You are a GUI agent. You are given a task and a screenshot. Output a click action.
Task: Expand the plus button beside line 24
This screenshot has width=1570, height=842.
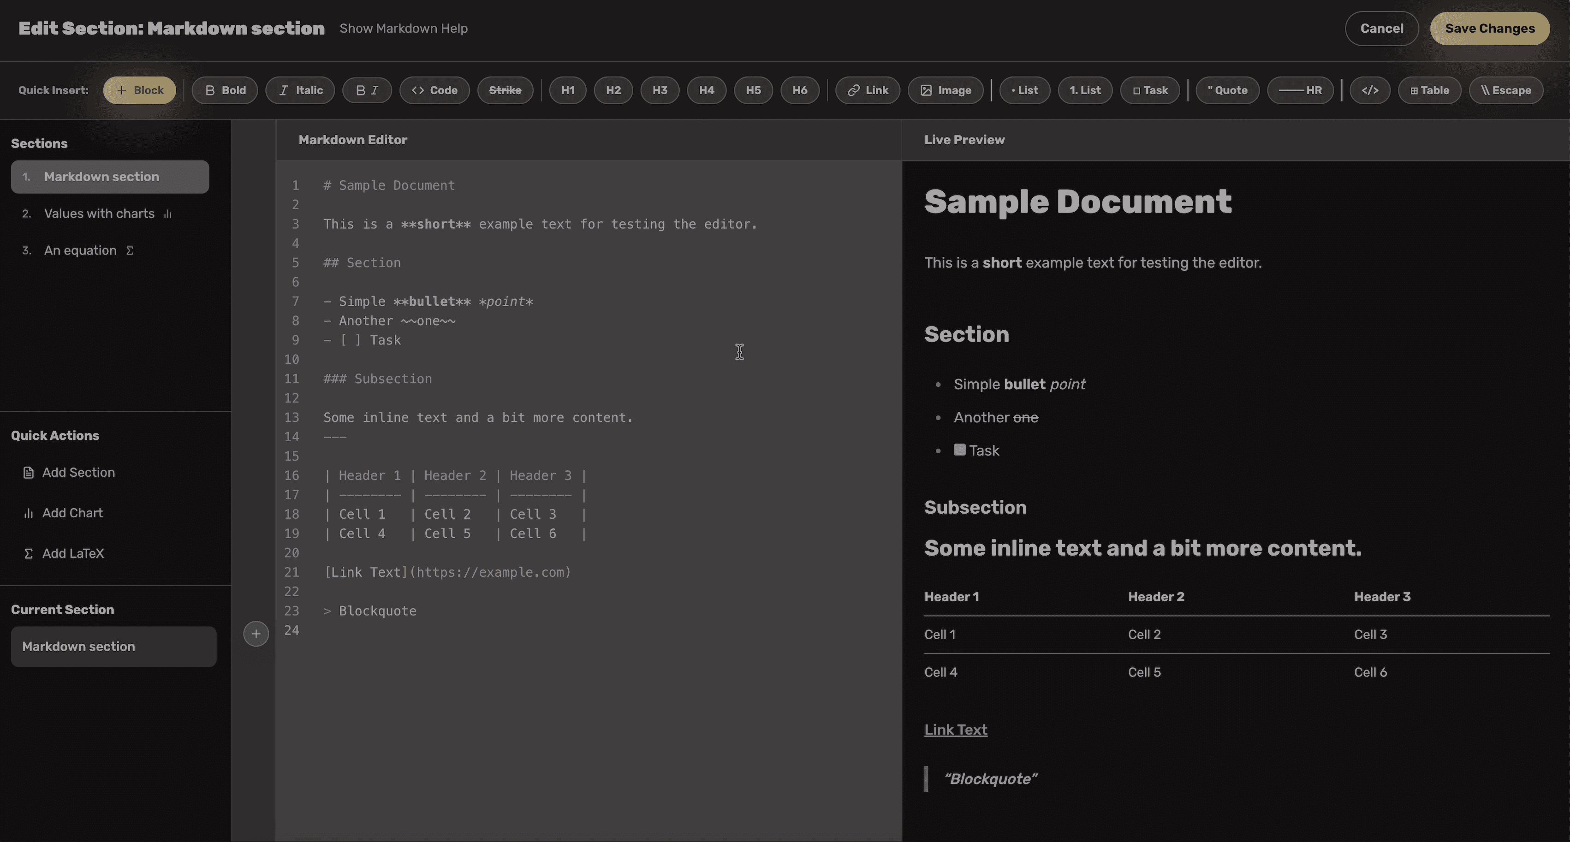[256, 634]
